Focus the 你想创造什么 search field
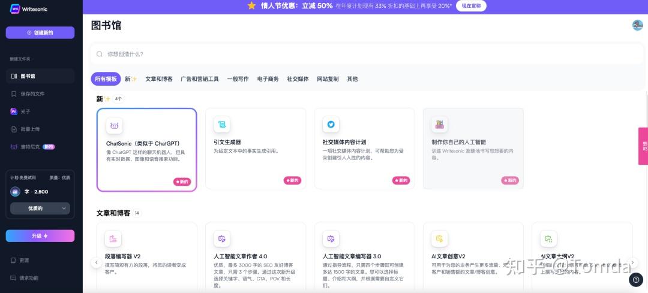This screenshot has height=293, width=648. click(367, 54)
